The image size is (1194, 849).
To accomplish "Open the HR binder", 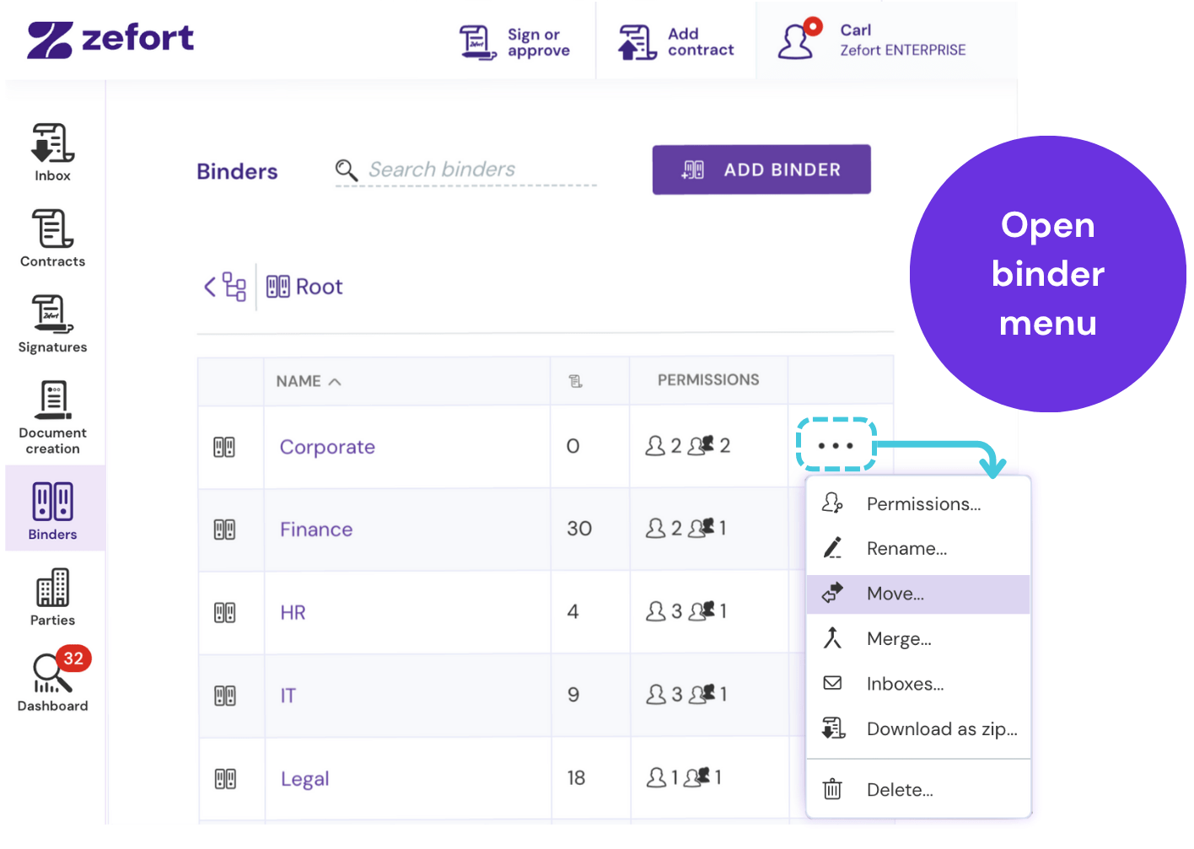I will point(293,612).
